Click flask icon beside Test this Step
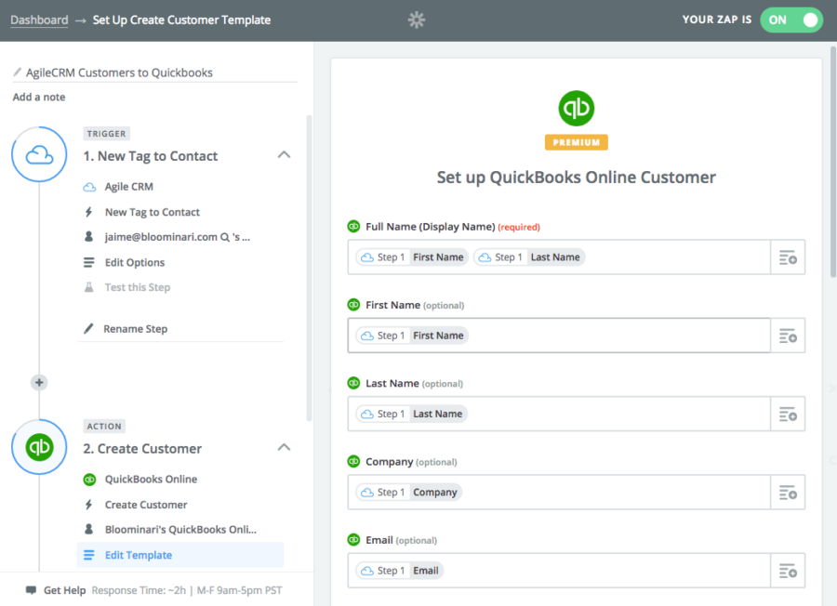The image size is (837, 606). pyautogui.click(x=88, y=287)
